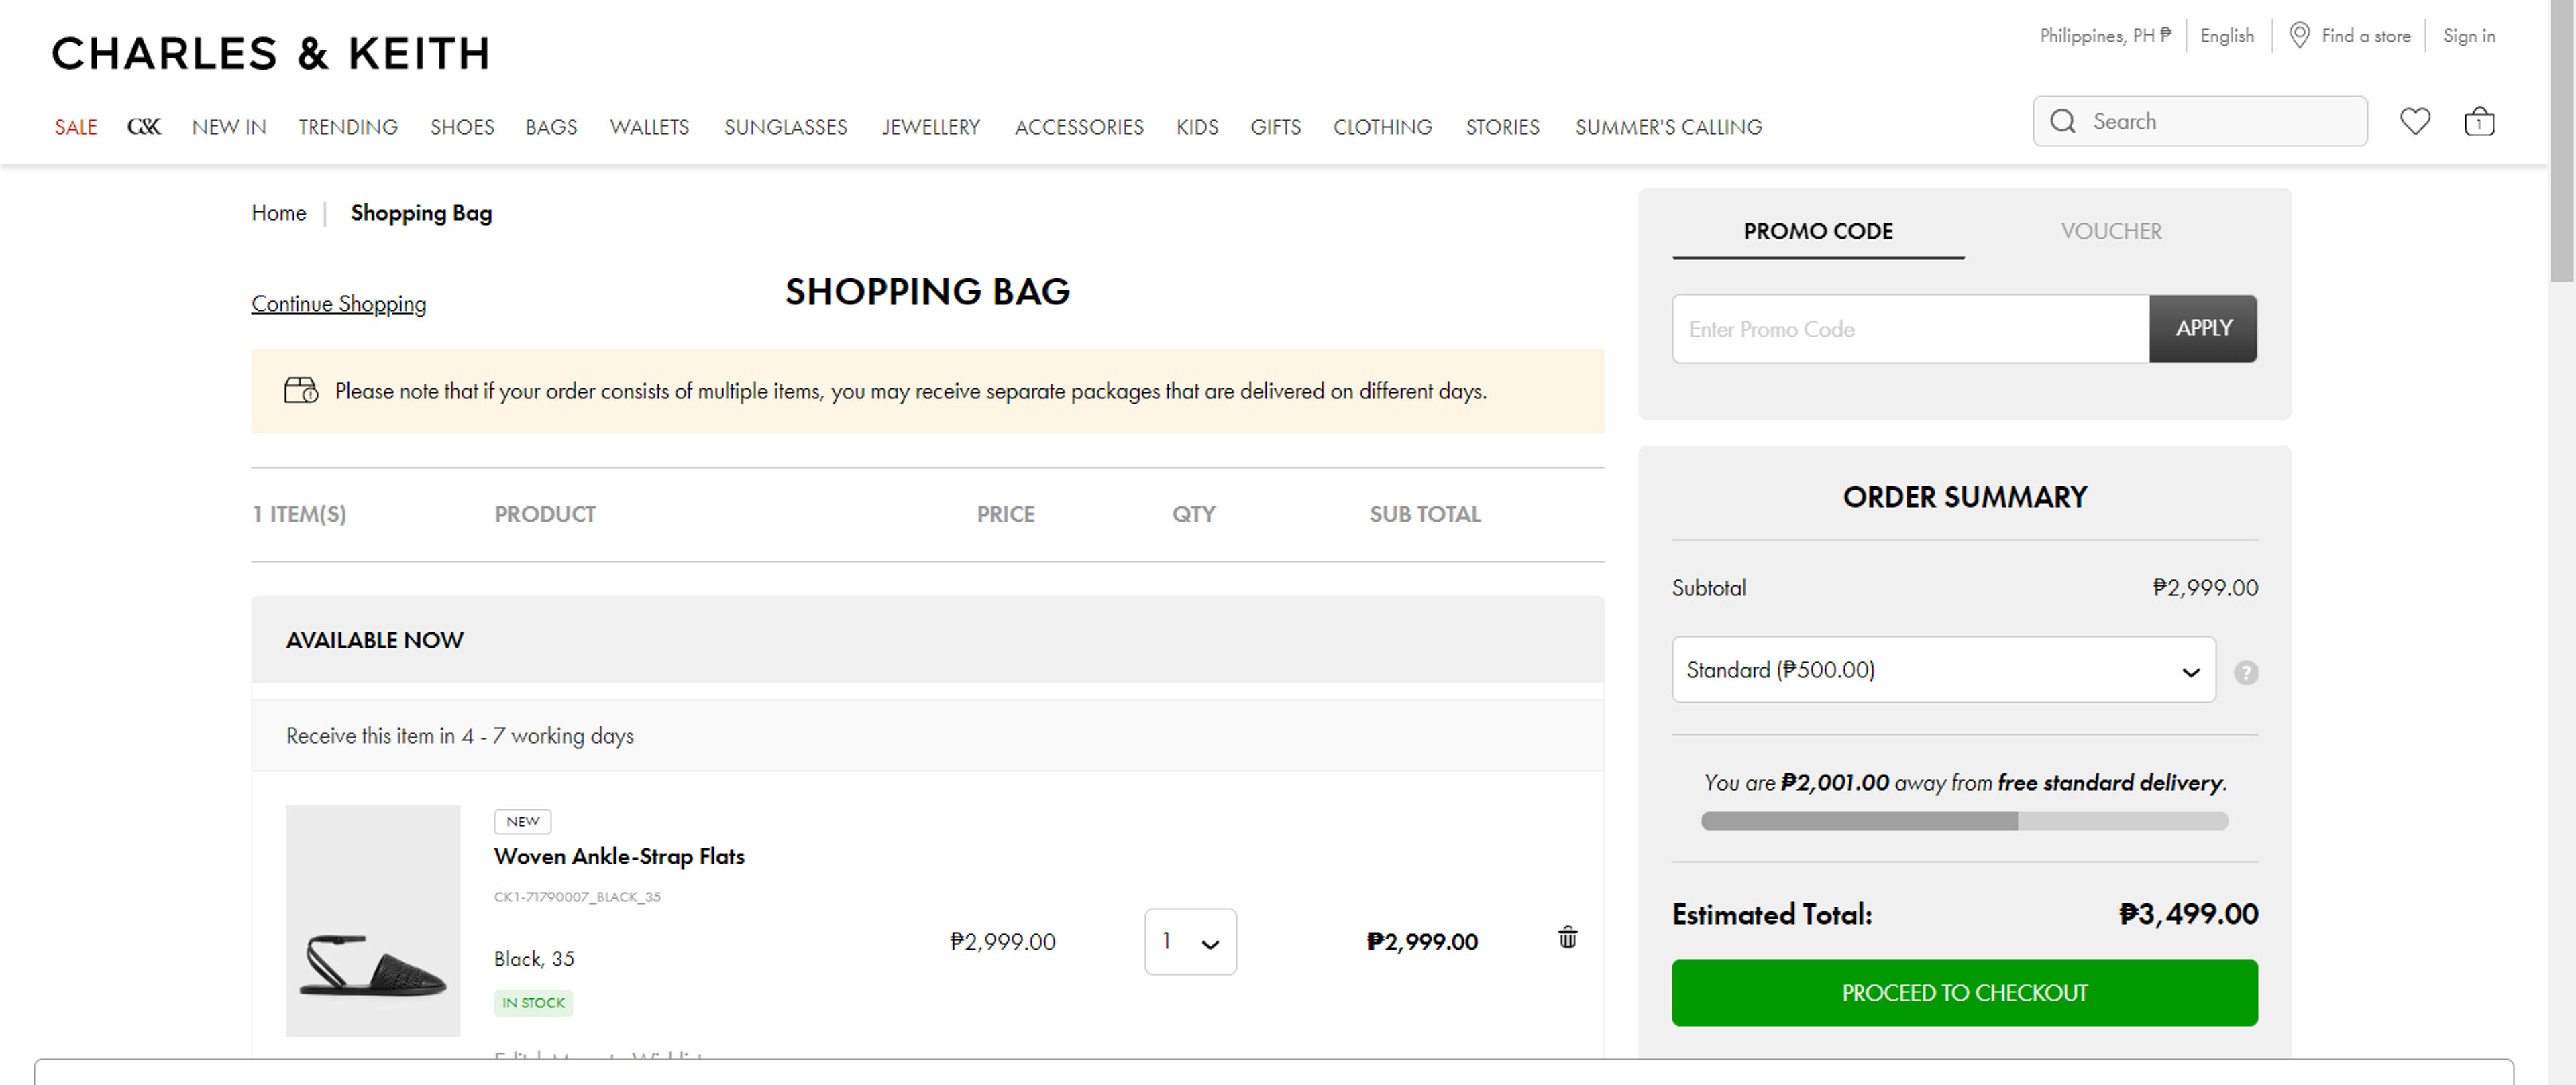
Task: Open the wishlist heart icon
Action: pos(2414,122)
